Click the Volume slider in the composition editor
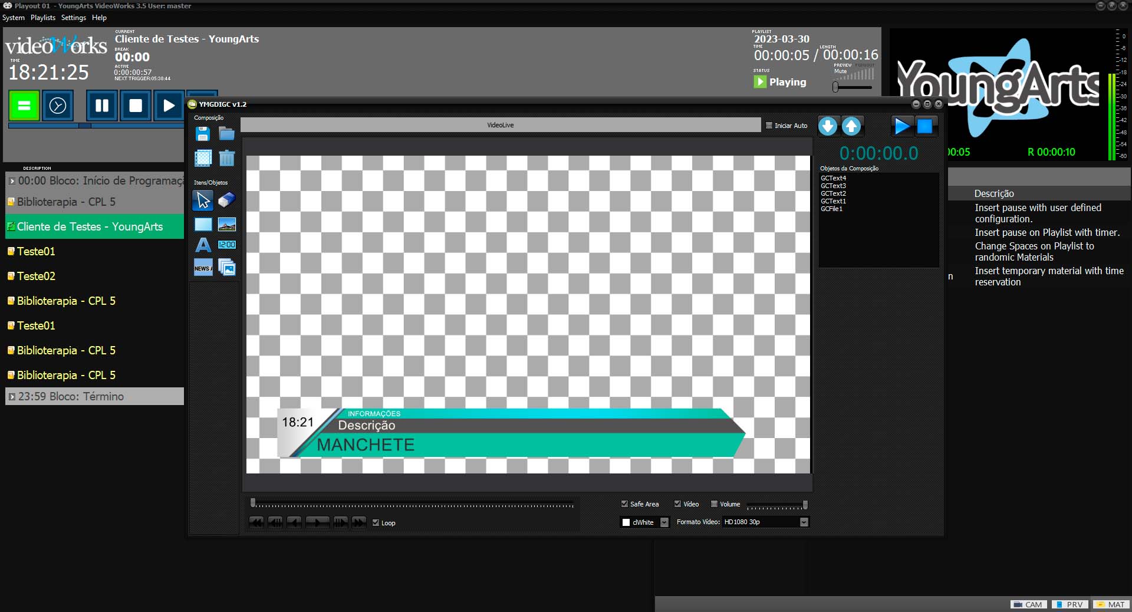Screen dimensions: 1132x612 pyautogui.click(x=776, y=505)
